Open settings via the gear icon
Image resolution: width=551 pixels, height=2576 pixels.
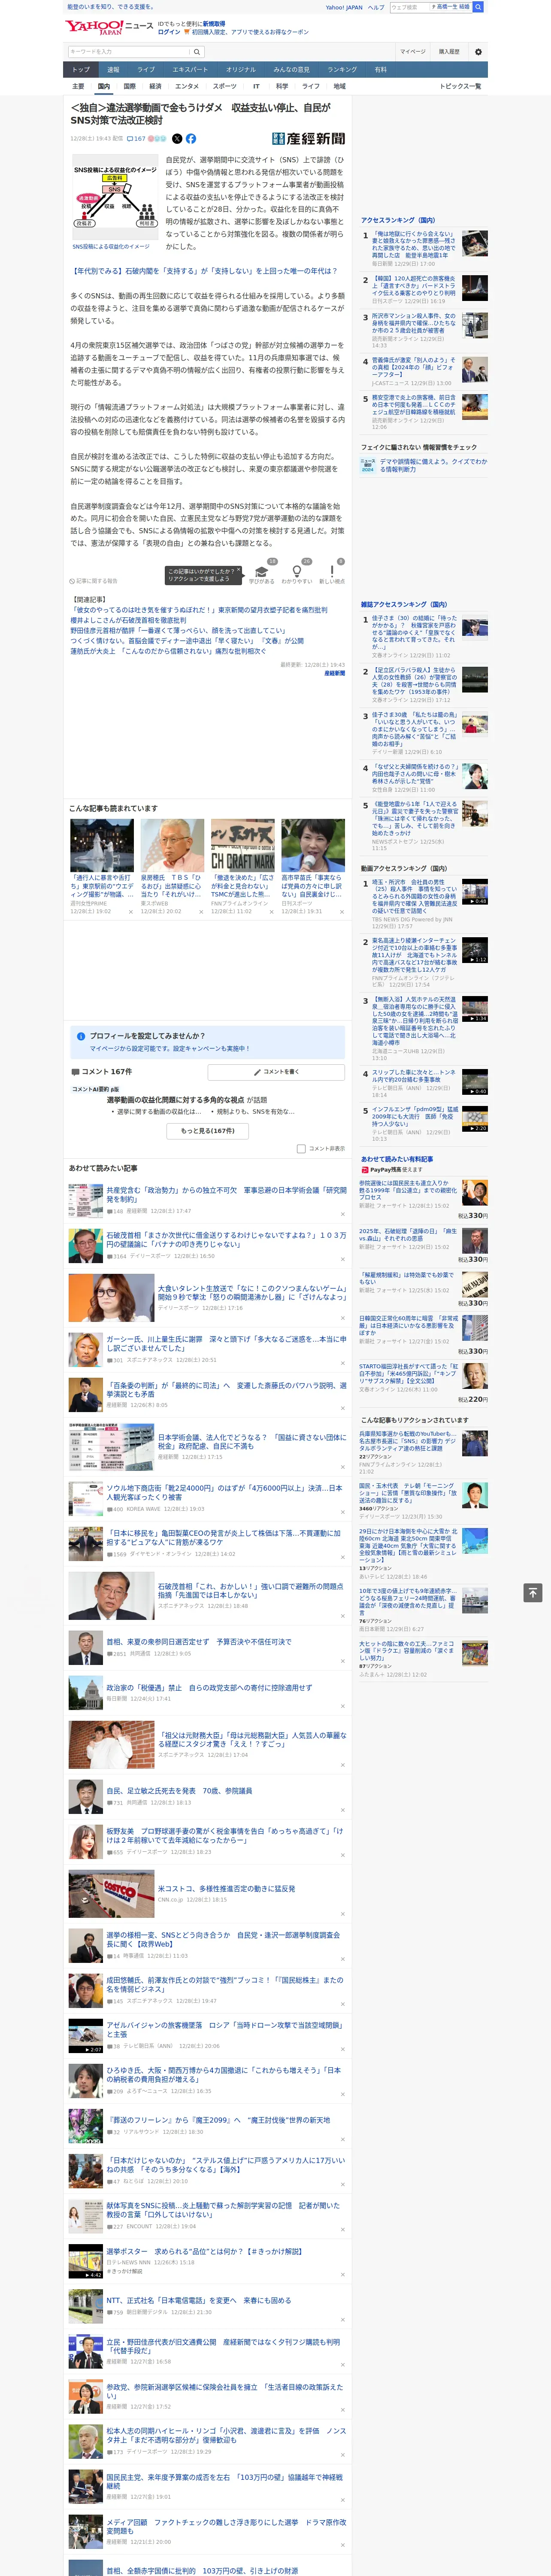(x=478, y=52)
